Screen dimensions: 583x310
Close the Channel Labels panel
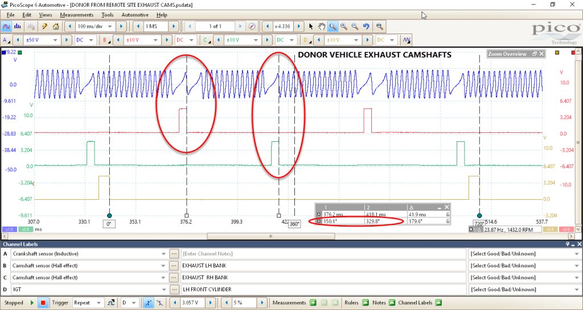579,244
